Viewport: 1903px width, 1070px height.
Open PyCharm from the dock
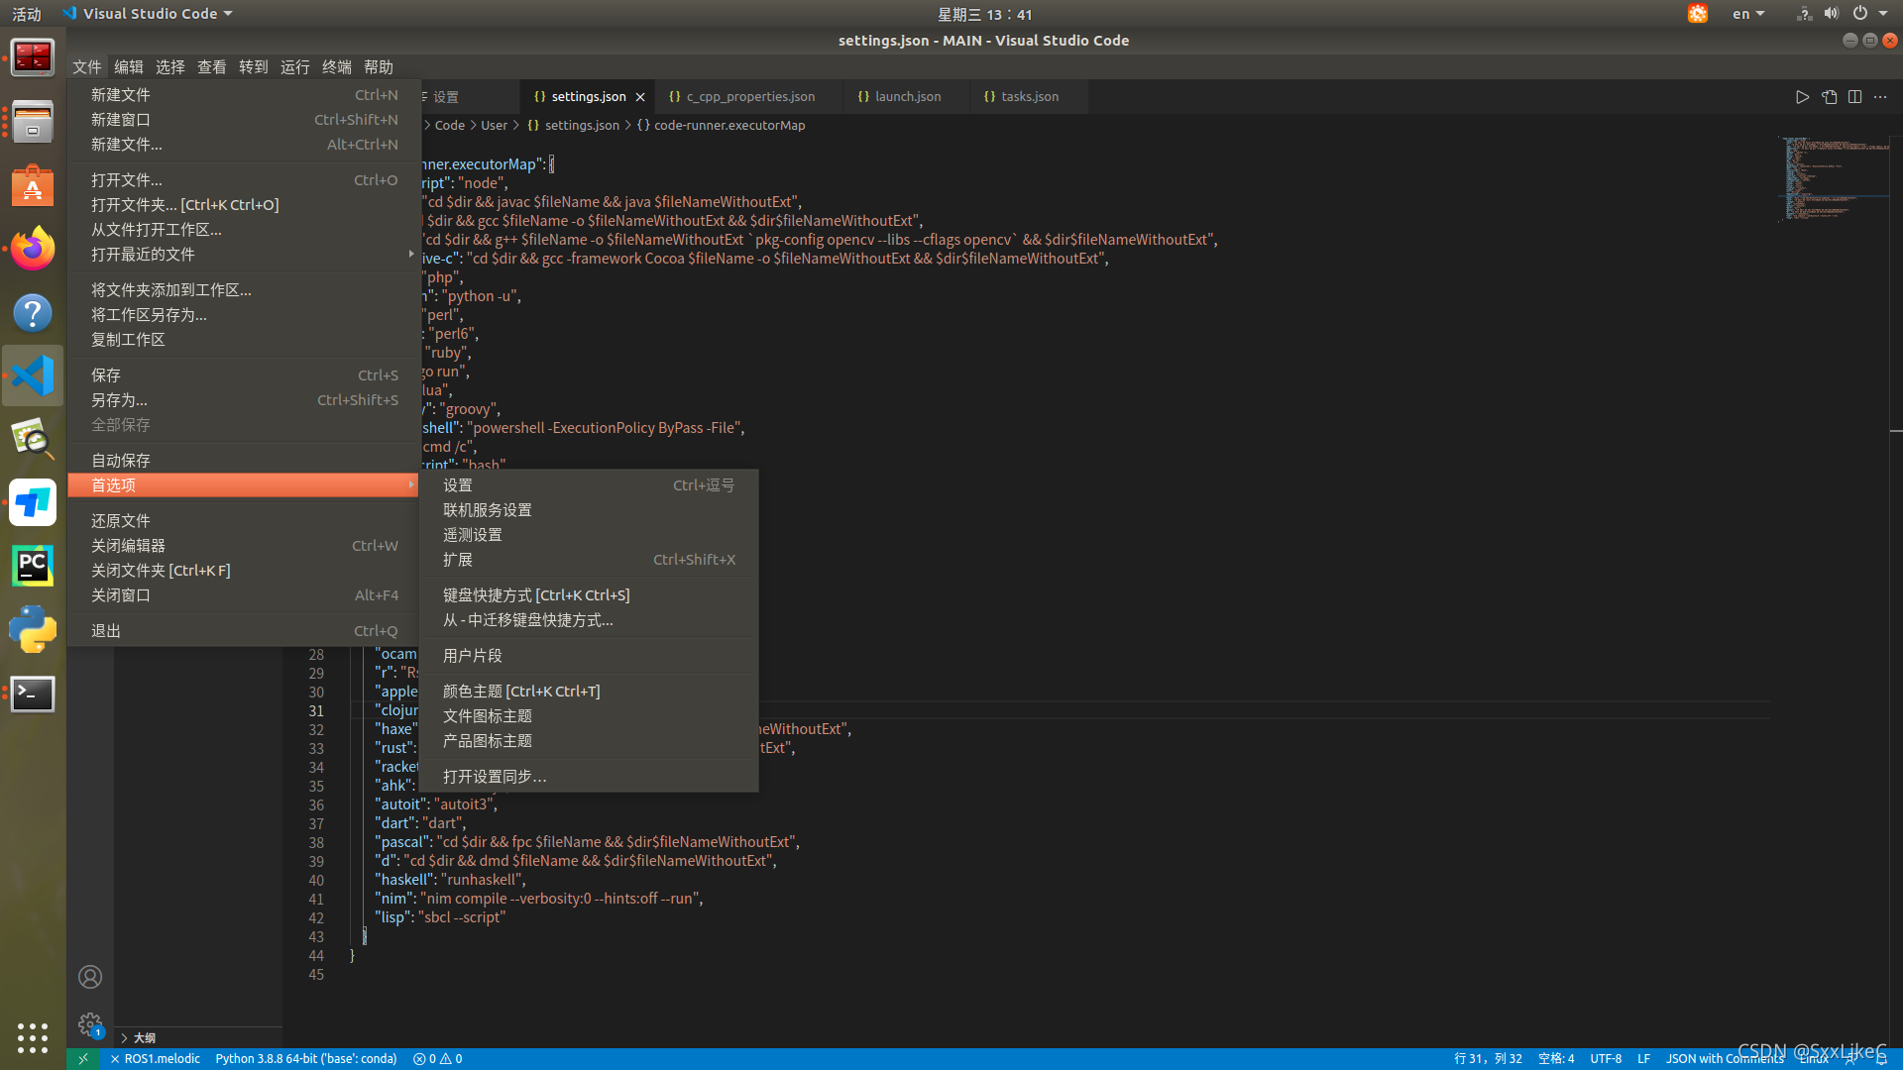pos(33,566)
